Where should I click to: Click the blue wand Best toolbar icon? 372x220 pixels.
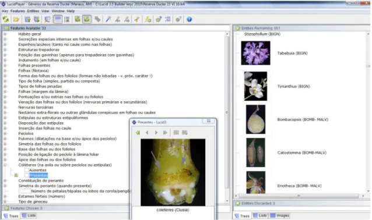pyautogui.click(x=108, y=19)
